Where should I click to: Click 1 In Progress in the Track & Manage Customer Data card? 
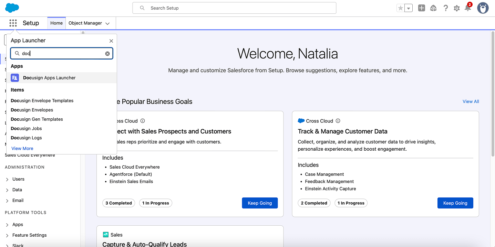point(351,203)
